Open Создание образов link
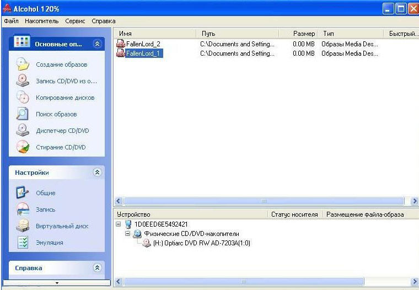Screen dimensions: 419x290 pos(61,65)
